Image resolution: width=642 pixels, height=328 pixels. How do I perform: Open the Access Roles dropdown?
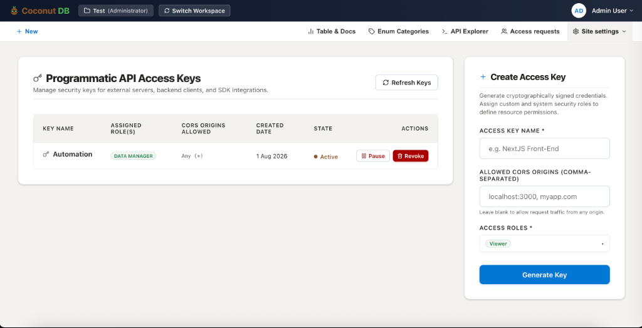(x=545, y=243)
